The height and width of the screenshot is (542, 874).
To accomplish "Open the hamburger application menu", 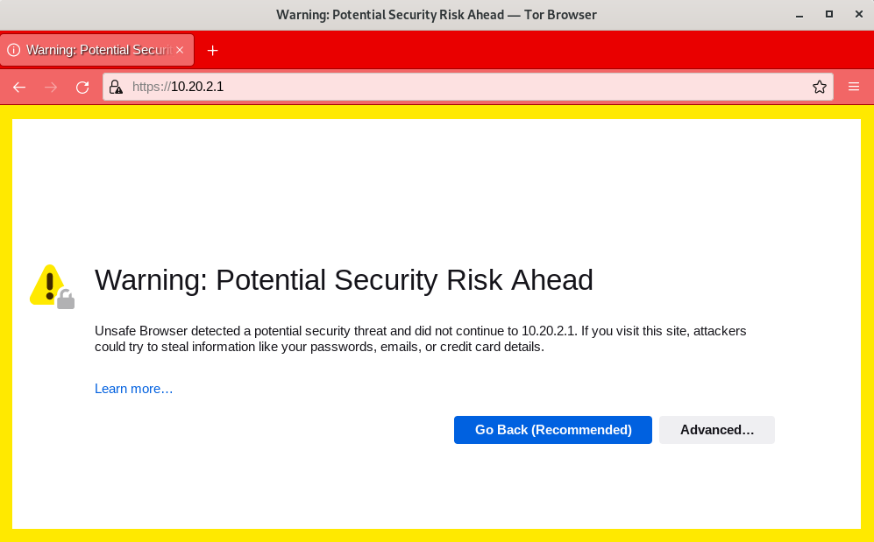I will pyautogui.click(x=854, y=87).
